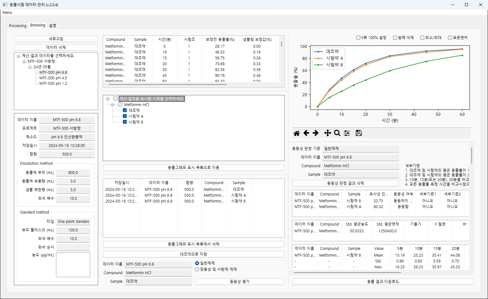Click the 농도 (µg/mL) text box
The width and height of the screenshot is (488, 299).
coord(73,265)
